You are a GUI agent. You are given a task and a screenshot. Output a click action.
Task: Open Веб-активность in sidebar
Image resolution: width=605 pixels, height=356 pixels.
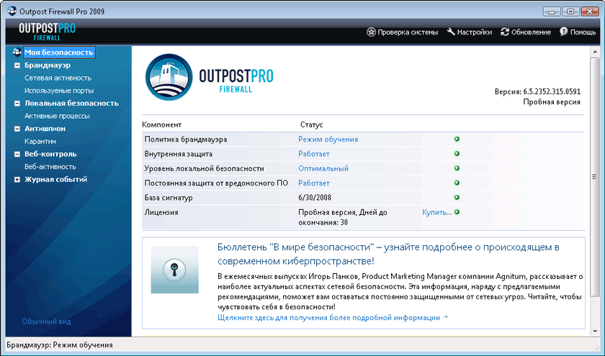(50, 167)
